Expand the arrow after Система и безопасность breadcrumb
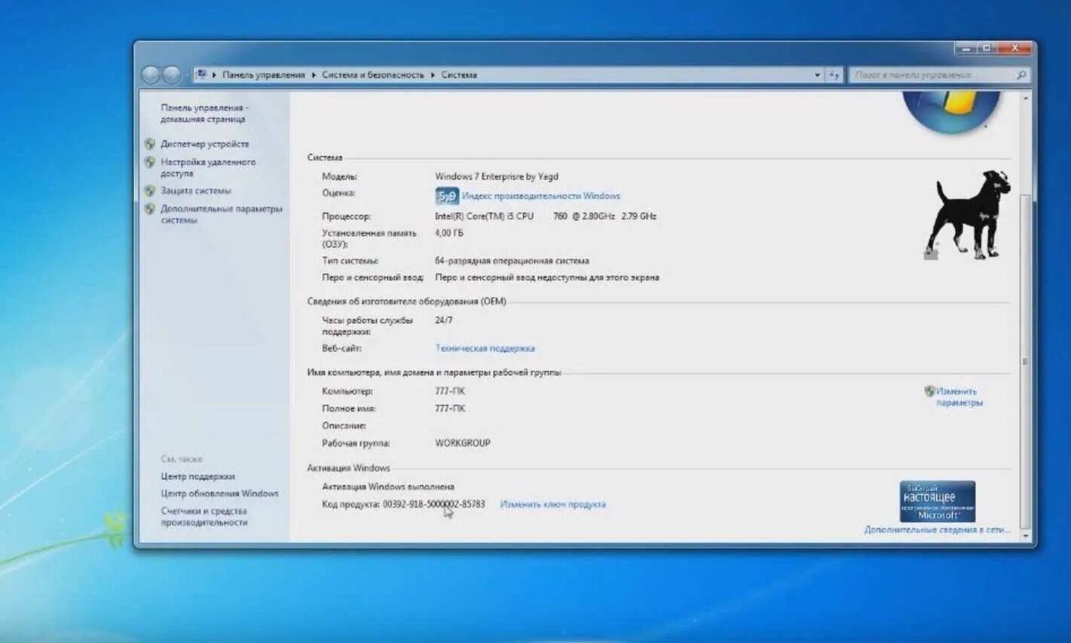The width and height of the screenshot is (1071, 643). pos(433,75)
